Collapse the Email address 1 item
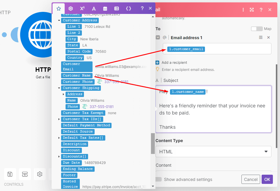 (158, 38)
